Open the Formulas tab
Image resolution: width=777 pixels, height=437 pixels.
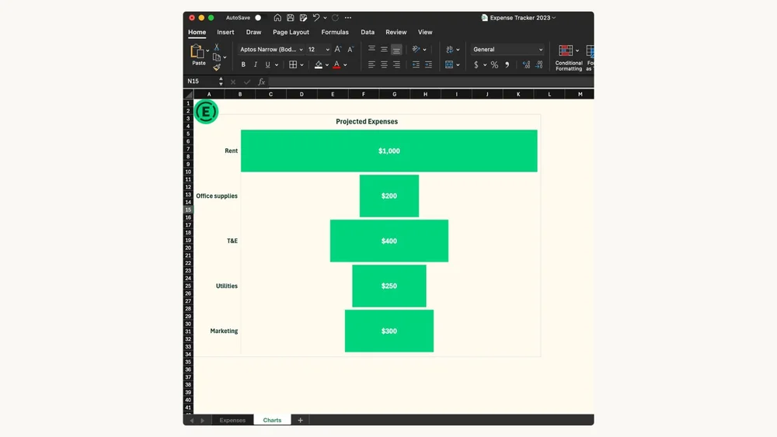tap(335, 32)
